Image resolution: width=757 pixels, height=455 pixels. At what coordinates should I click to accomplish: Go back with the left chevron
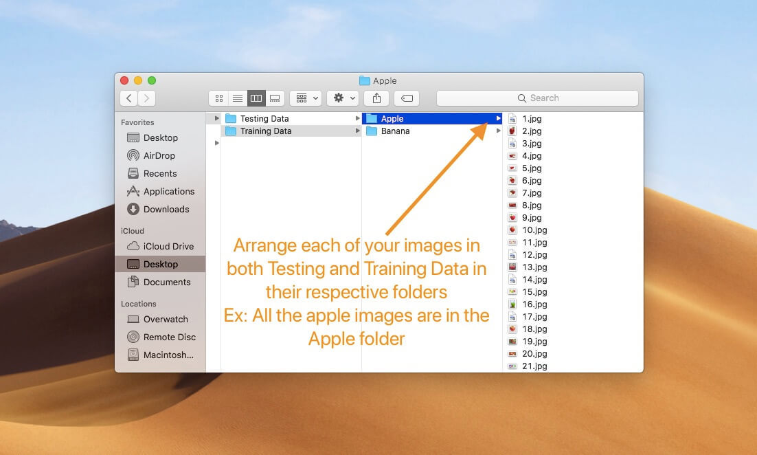click(128, 98)
